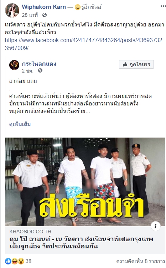Click the globe privacy icon beside 28 นาที
The height and width of the screenshot is (268, 166).
point(45,15)
